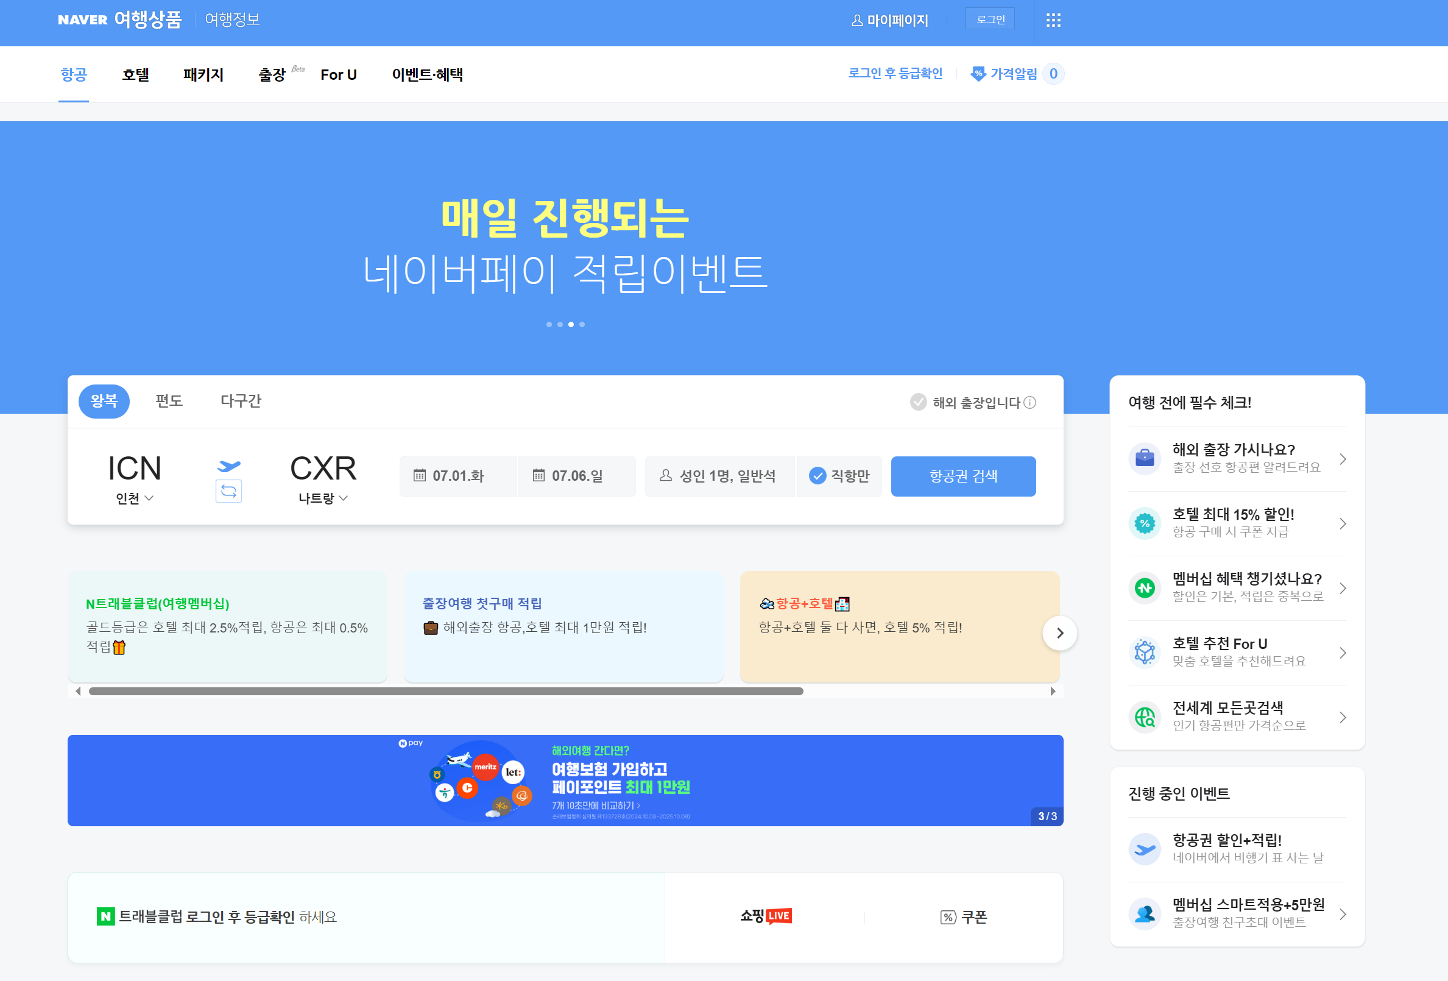
Task: Click the briefcase icon for 해외 출장
Action: [1144, 459]
